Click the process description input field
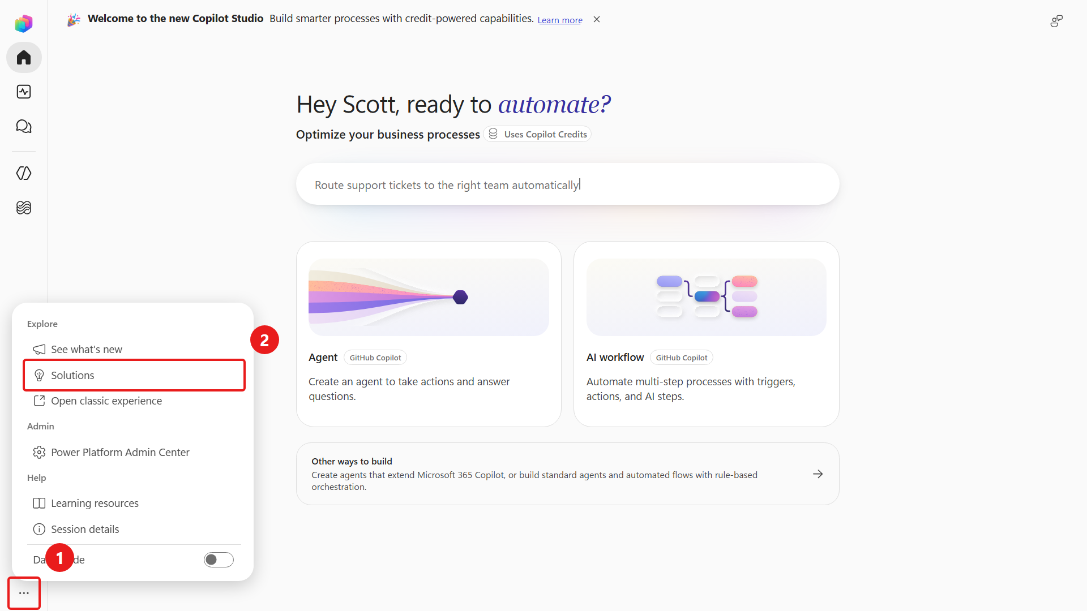 [567, 184]
